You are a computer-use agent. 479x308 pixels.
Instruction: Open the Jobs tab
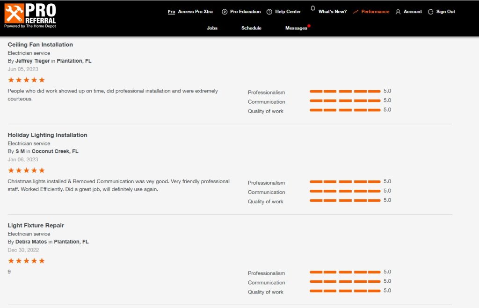click(x=212, y=28)
